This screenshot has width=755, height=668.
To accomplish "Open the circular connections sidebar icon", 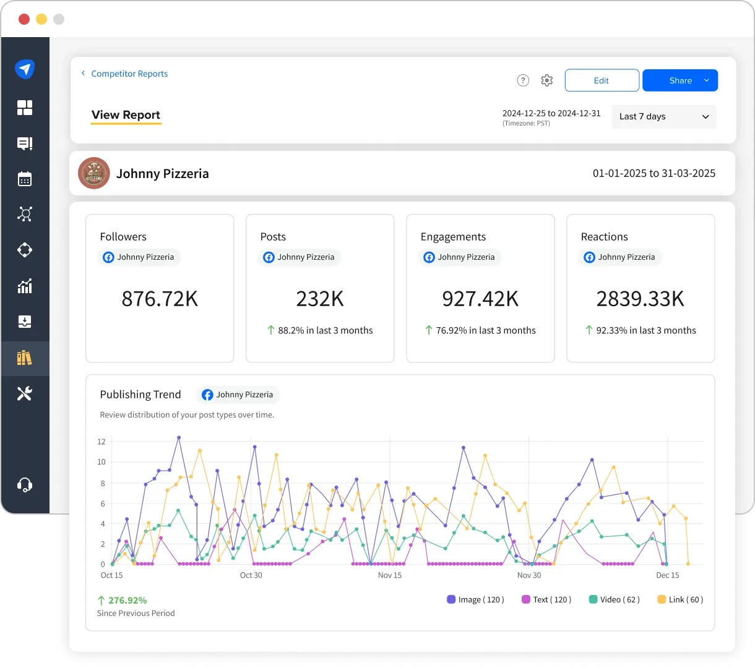I will [x=25, y=250].
